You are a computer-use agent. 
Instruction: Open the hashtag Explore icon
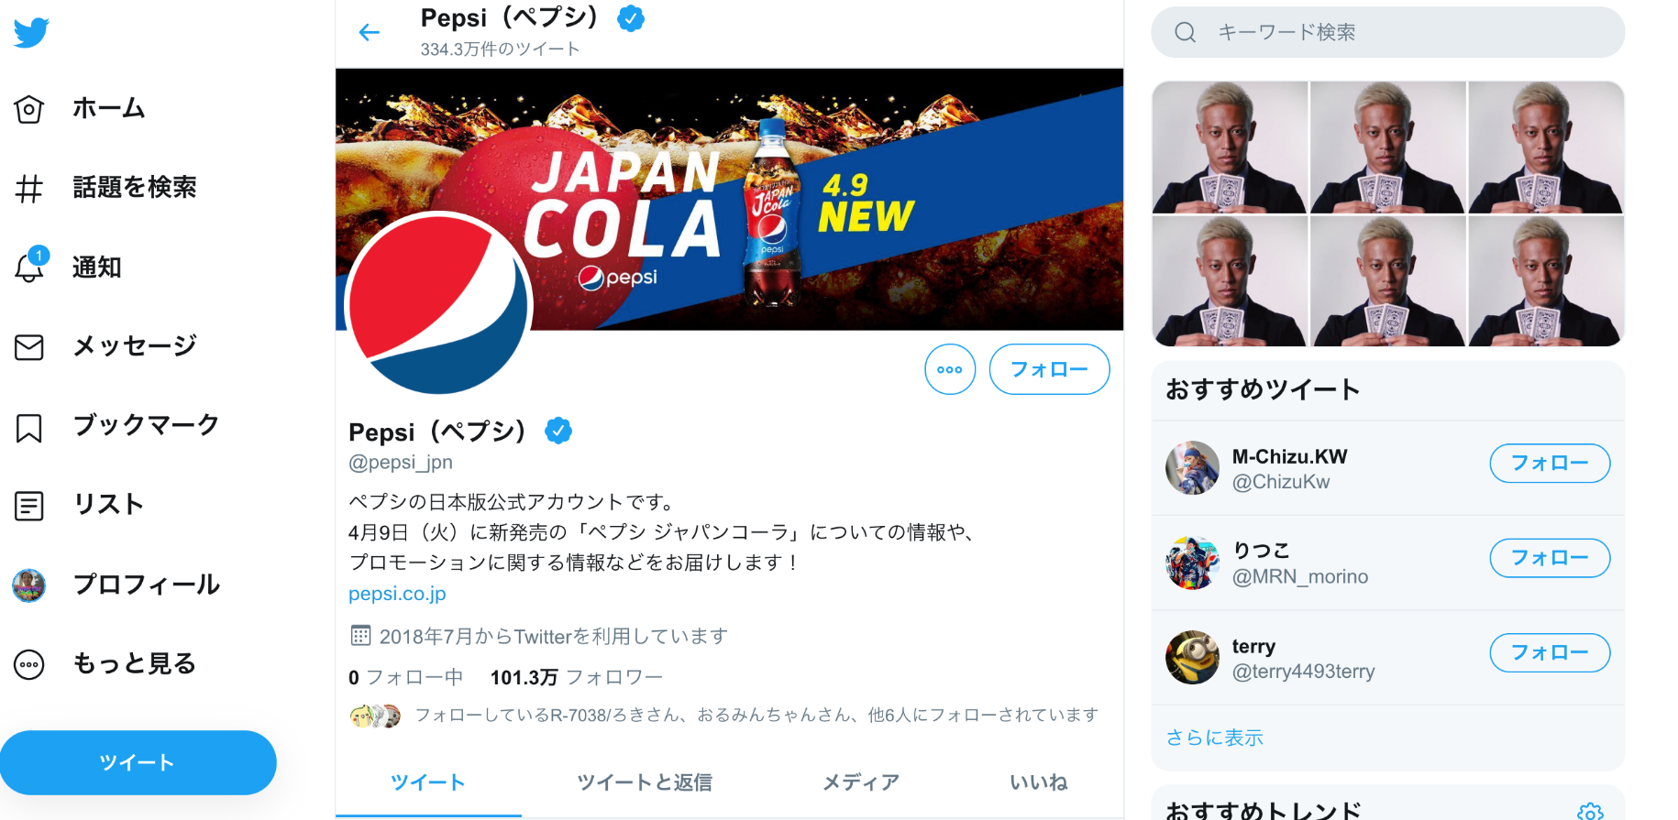tap(29, 189)
